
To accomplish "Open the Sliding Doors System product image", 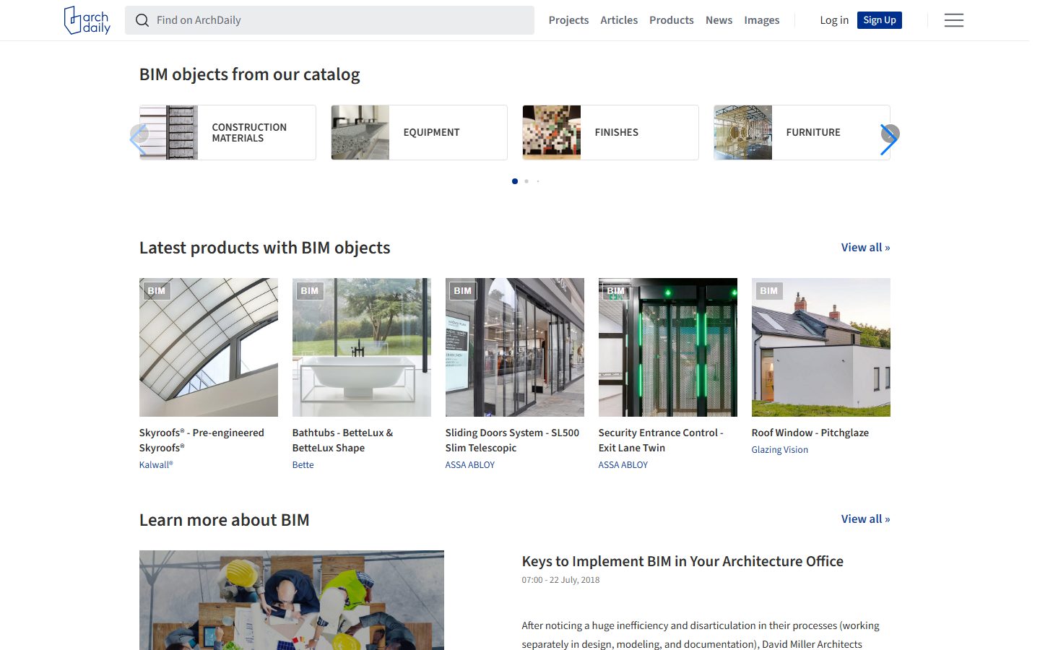I will coord(515,347).
